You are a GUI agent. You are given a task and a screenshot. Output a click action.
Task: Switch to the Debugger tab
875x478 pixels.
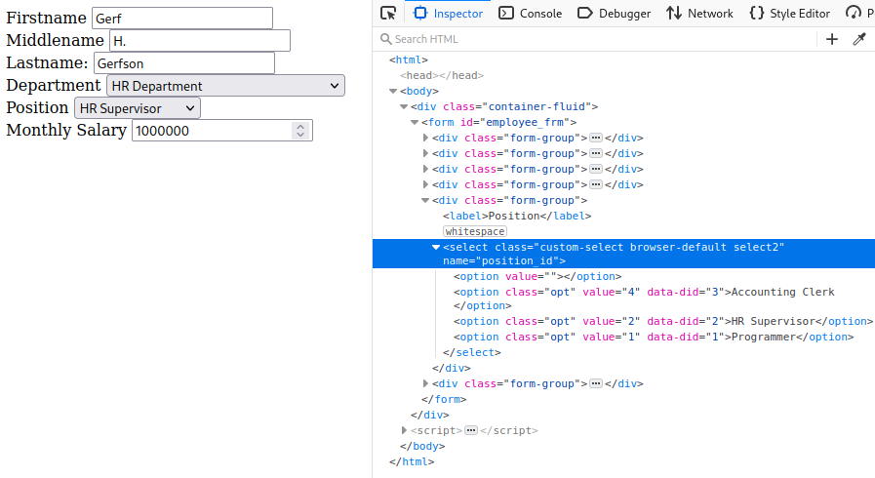pyautogui.click(x=614, y=13)
